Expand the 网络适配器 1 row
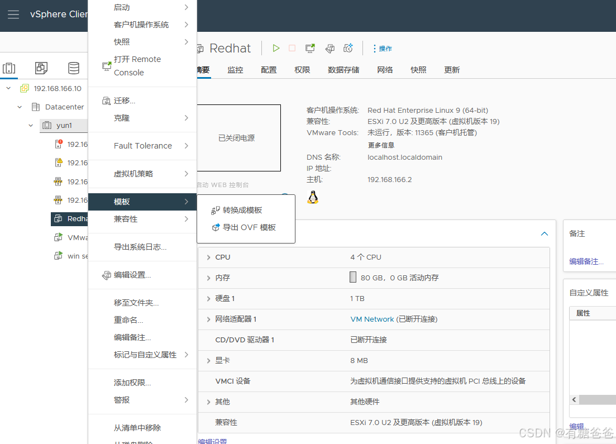The height and width of the screenshot is (444, 616). (209, 319)
